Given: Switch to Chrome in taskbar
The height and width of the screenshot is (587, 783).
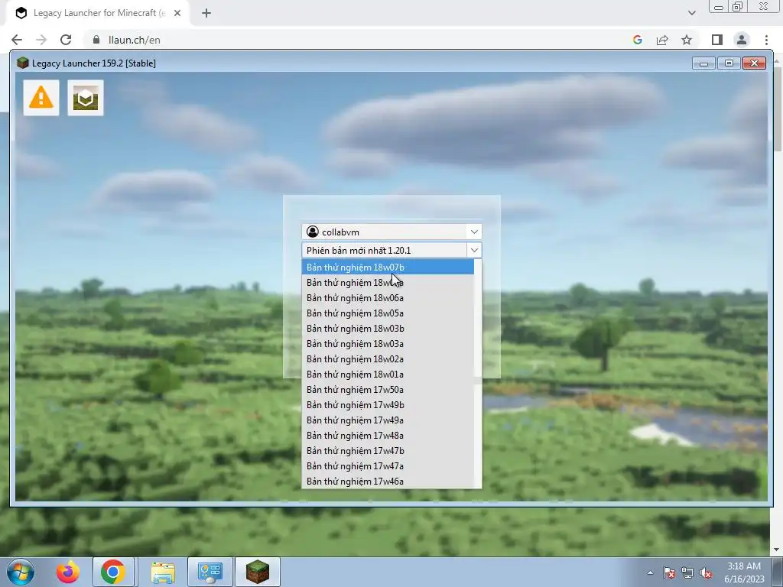Looking at the screenshot, I should [113, 572].
